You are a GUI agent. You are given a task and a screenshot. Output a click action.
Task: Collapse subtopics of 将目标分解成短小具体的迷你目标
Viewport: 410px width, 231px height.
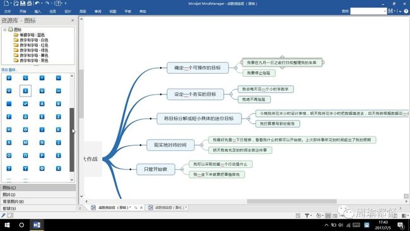pos(249,119)
